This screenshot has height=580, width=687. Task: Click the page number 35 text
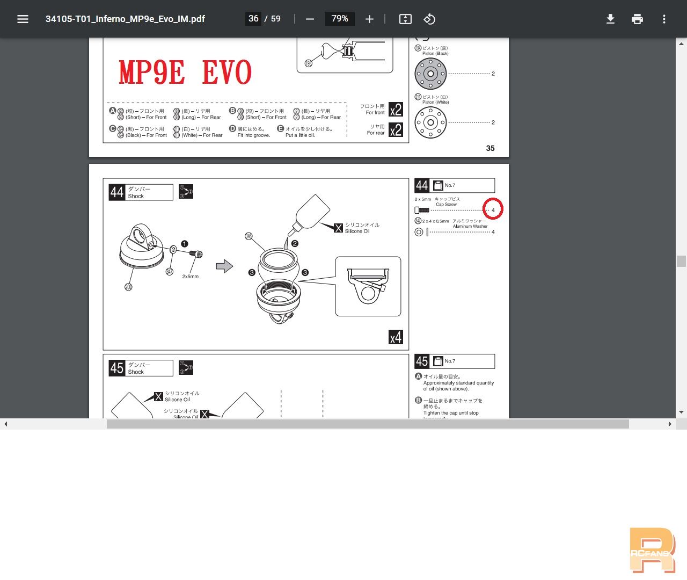click(490, 148)
